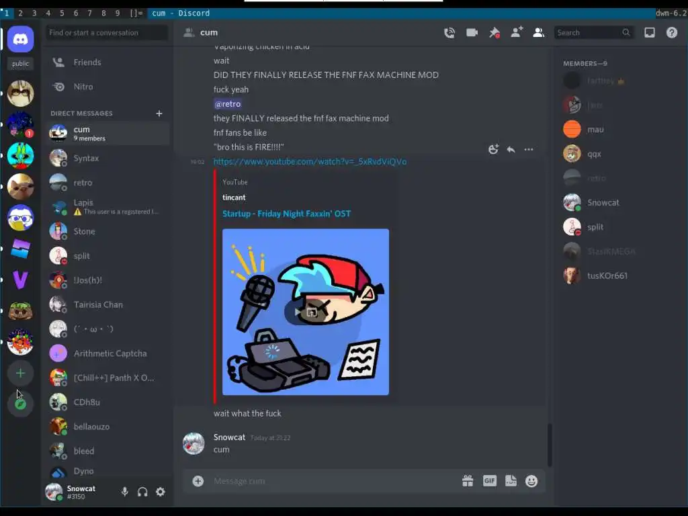Click Add a Server button
Screen dimensions: 688x516
(20, 374)
